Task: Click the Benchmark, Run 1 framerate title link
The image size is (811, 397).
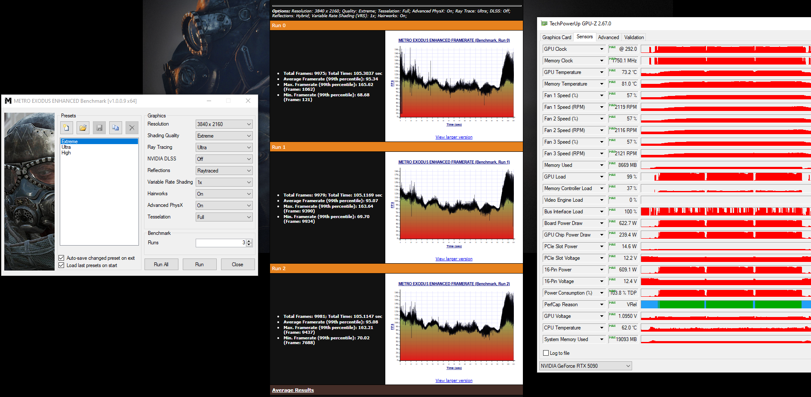Action: [454, 162]
